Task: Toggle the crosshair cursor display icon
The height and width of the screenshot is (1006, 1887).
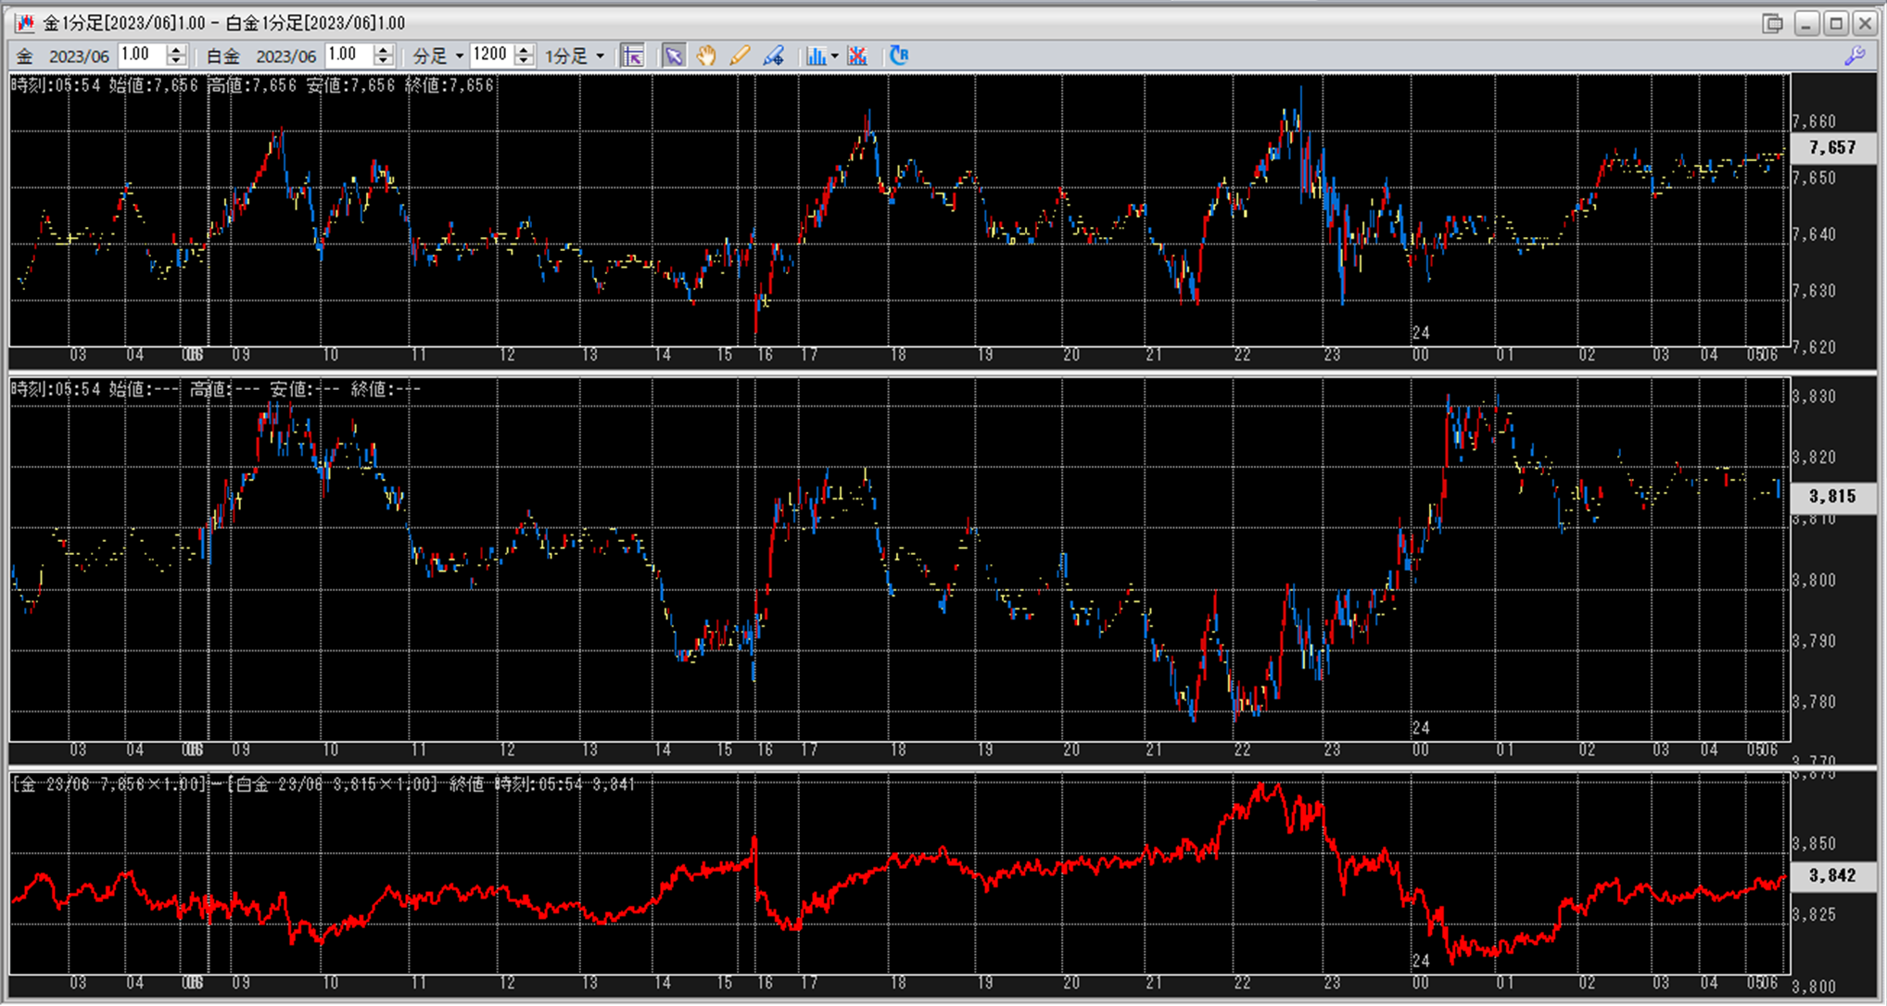Action: pos(633,56)
